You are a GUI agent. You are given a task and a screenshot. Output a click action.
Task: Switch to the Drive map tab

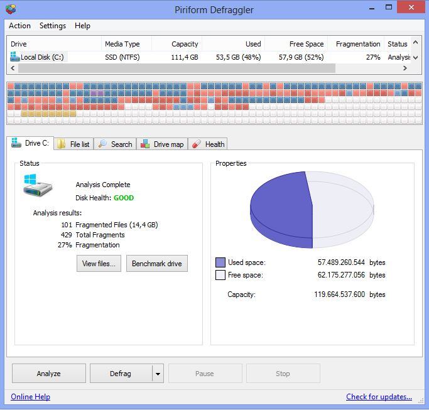pyautogui.click(x=162, y=144)
